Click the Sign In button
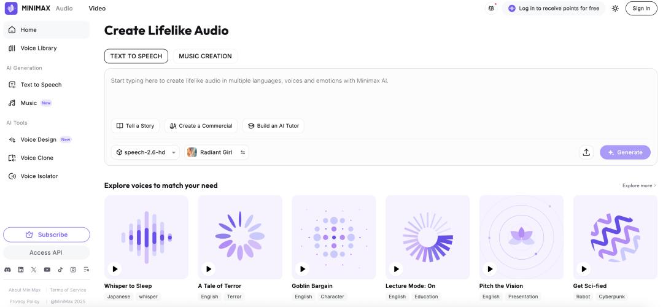 (x=641, y=9)
